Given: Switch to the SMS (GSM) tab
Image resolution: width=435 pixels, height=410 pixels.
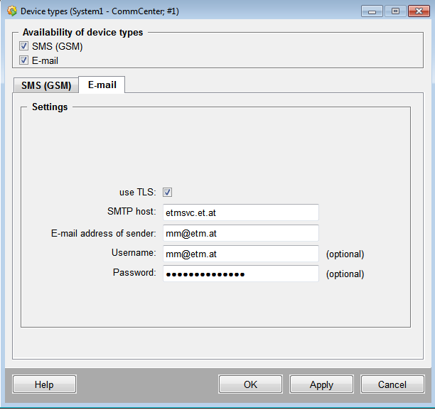Looking at the screenshot, I should pyautogui.click(x=46, y=86).
